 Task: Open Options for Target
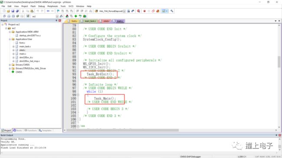click(61, 16)
